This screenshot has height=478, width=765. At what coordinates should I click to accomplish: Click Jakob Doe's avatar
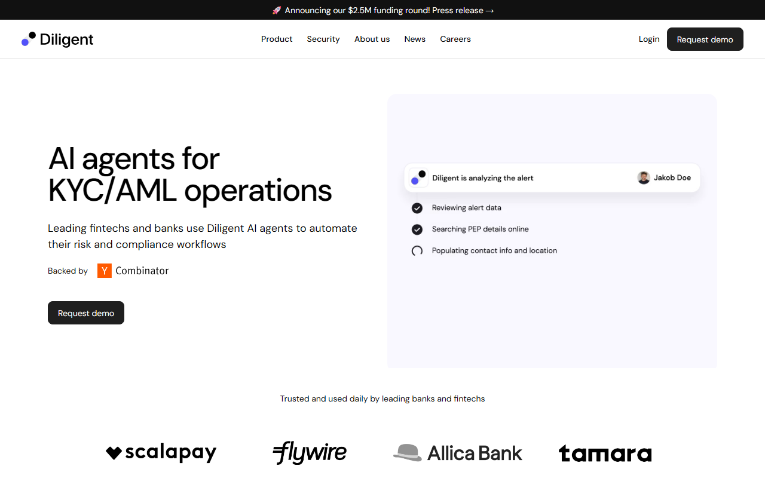(644, 177)
